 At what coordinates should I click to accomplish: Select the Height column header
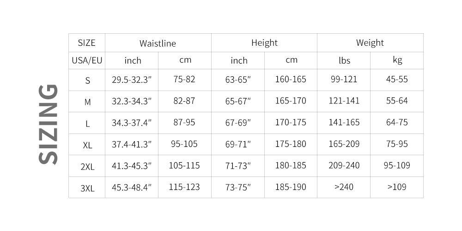(x=264, y=43)
